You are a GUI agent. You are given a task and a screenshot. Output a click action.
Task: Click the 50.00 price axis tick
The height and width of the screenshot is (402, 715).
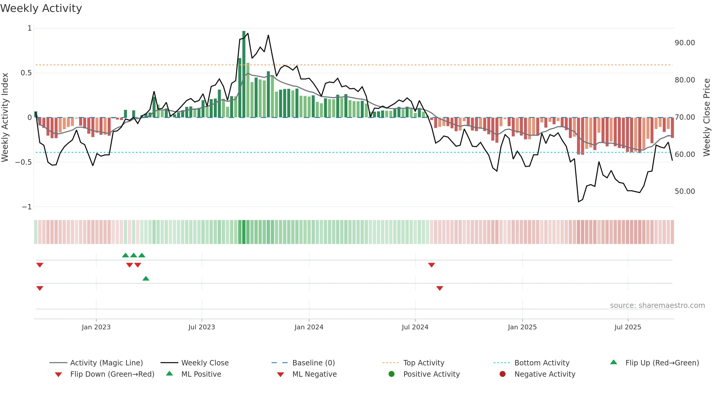[685, 191]
